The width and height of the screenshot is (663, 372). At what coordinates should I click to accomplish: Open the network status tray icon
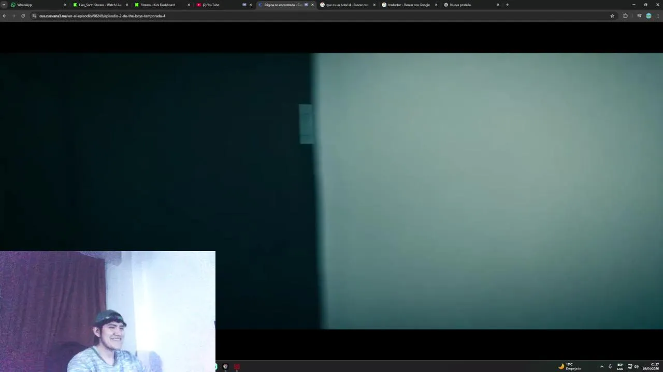[630, 366]
